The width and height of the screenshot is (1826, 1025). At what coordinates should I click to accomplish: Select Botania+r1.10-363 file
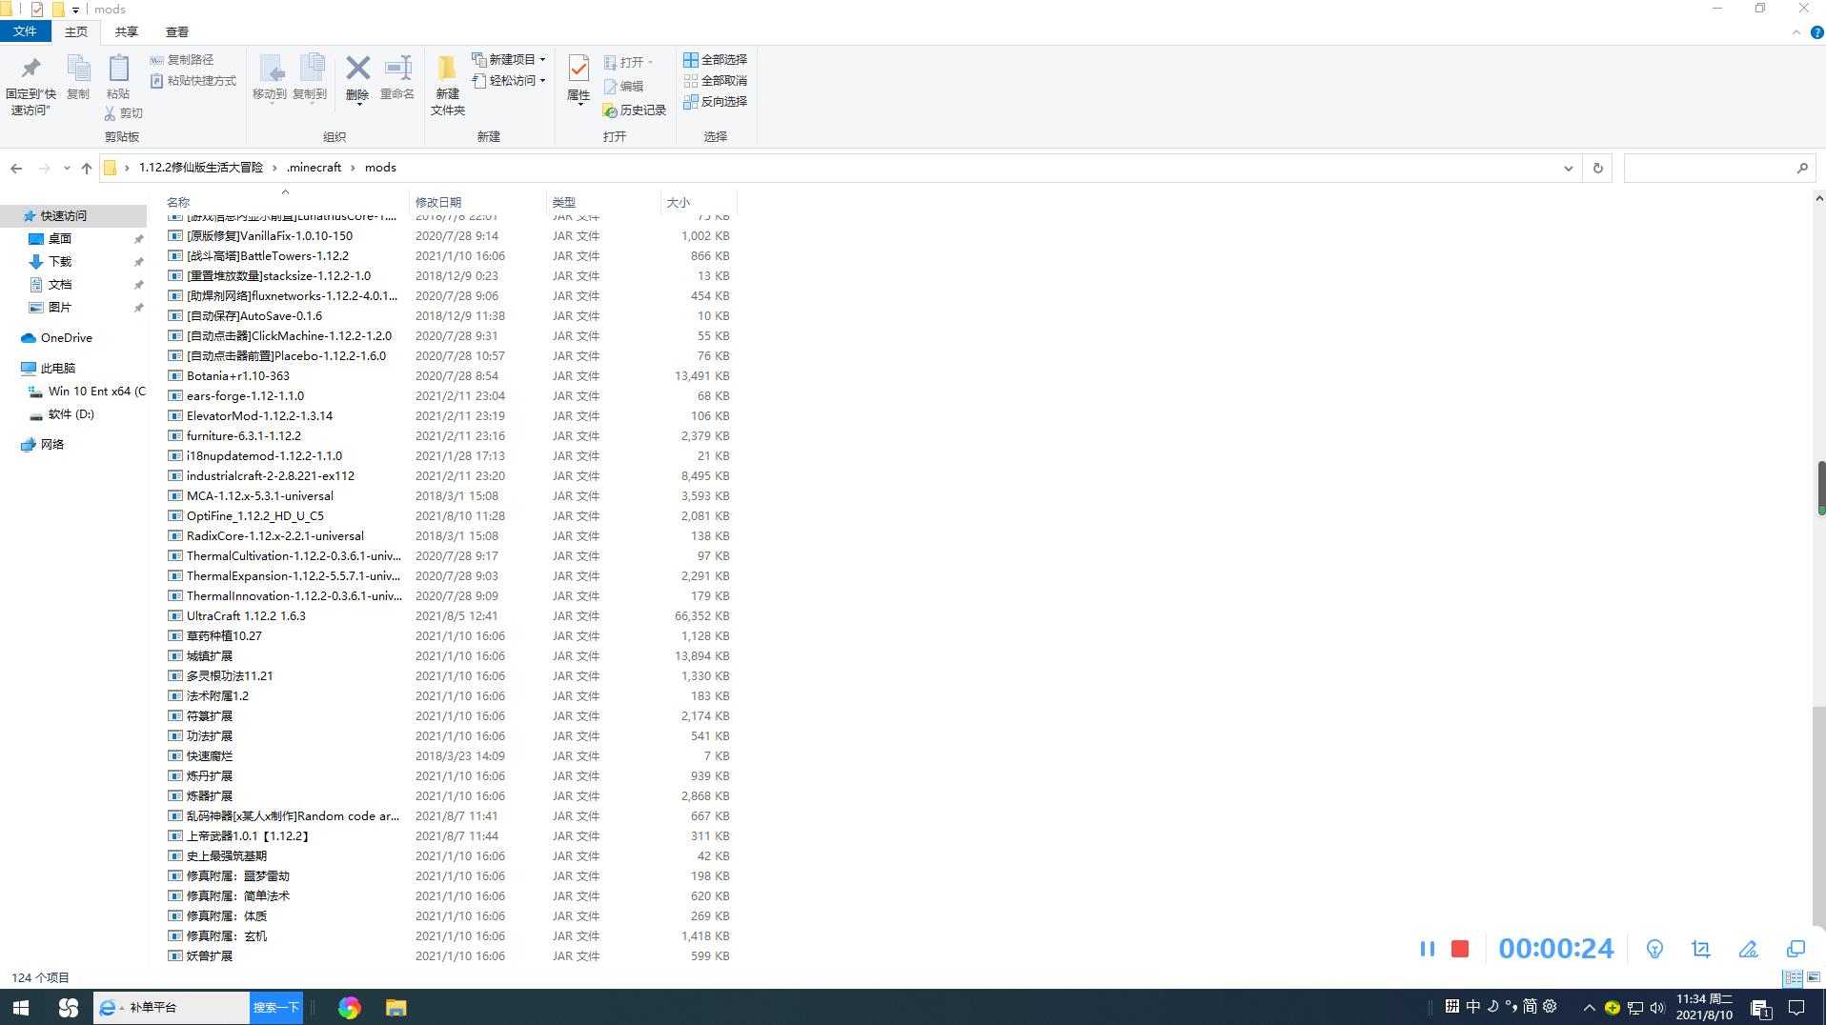coord(237,375)
